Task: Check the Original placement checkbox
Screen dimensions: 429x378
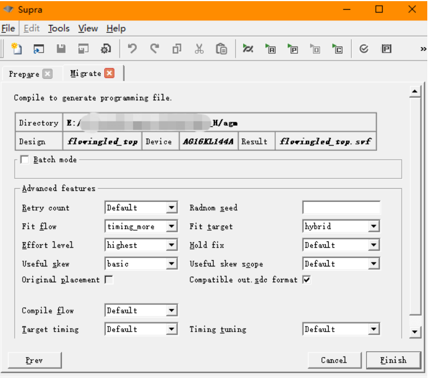Action: (109, 279)
